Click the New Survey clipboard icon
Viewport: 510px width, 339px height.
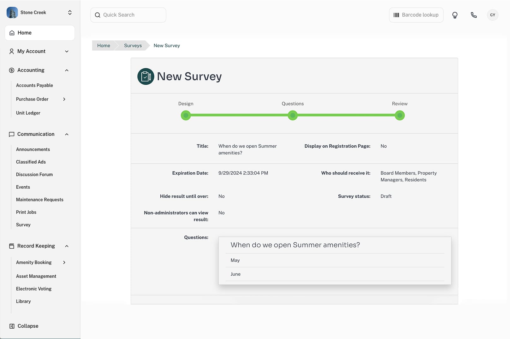(x=146, y=76)
